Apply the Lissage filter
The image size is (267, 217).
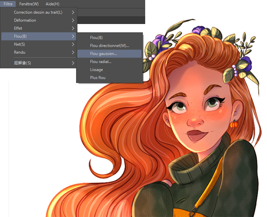tap(96, 70)
